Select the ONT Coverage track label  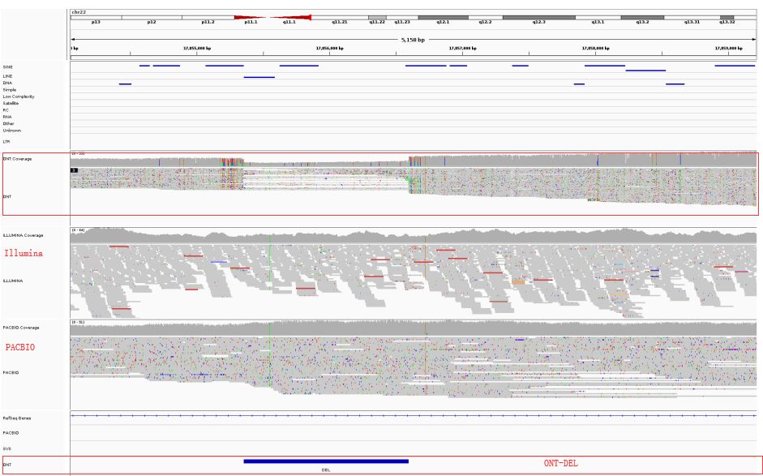pyautogui.click(x=18, y=159)
